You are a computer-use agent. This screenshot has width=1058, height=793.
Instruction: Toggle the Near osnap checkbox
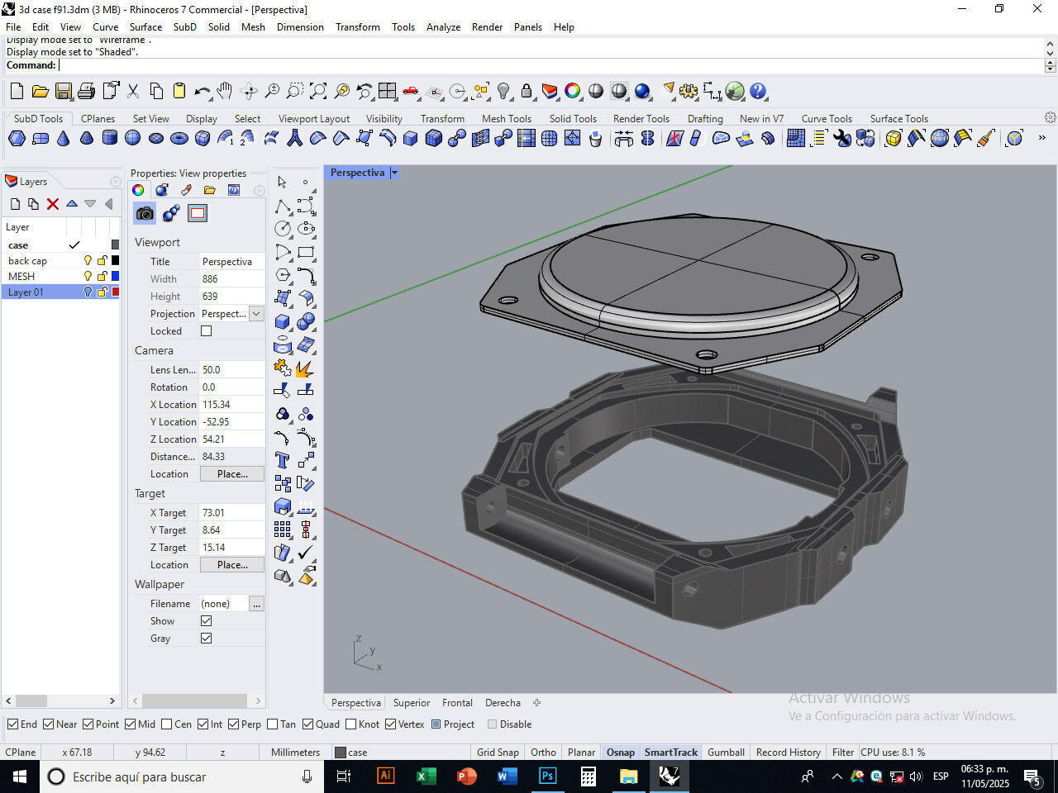pyautogui.click(x=49, y=724)
